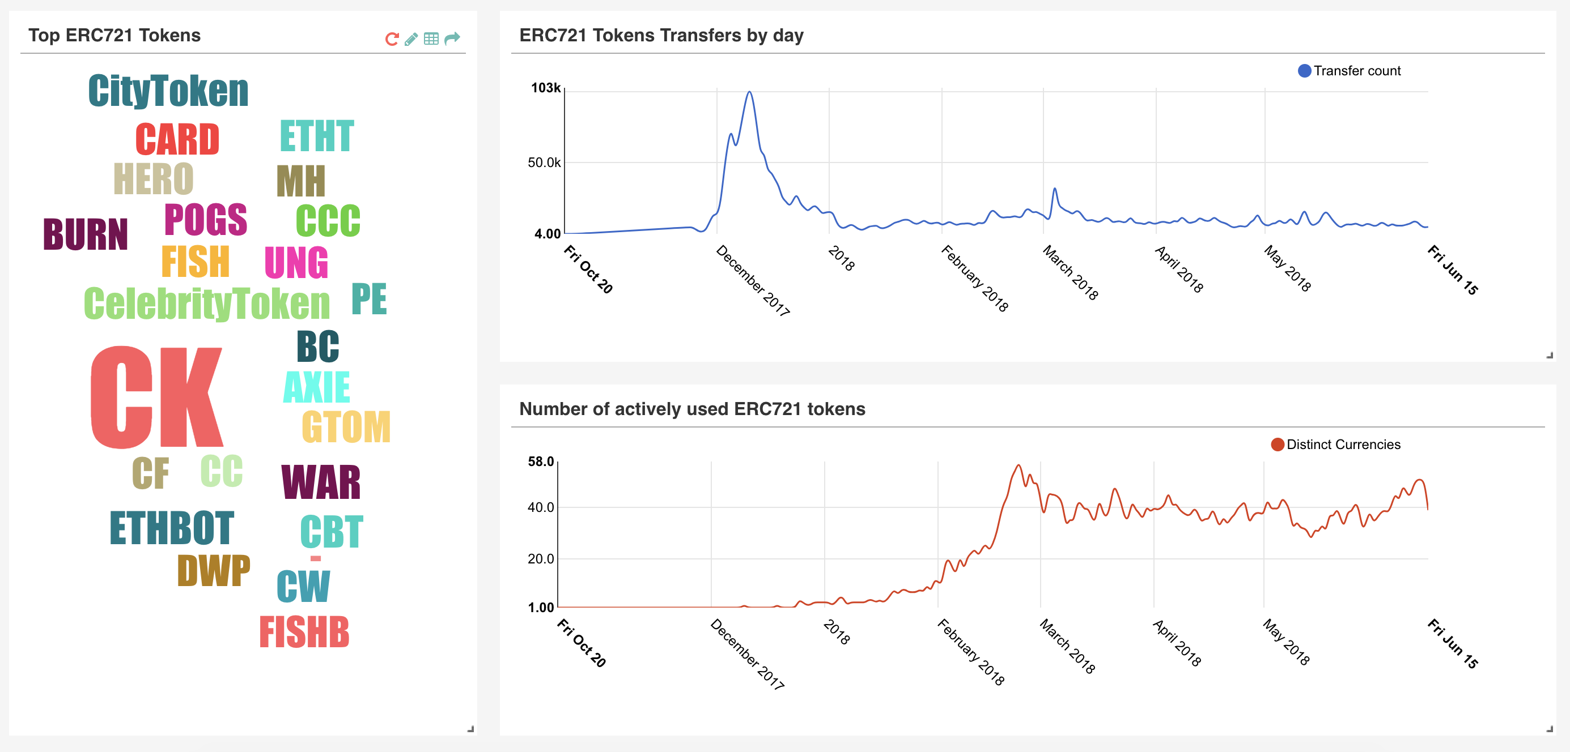Click resize handle of actively used tokens panel

[1549, 729]
